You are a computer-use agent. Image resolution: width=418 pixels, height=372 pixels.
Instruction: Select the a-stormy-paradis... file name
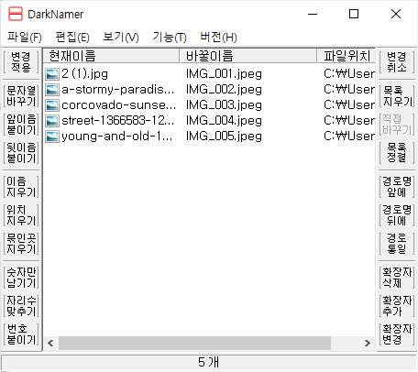coord(118,90)
